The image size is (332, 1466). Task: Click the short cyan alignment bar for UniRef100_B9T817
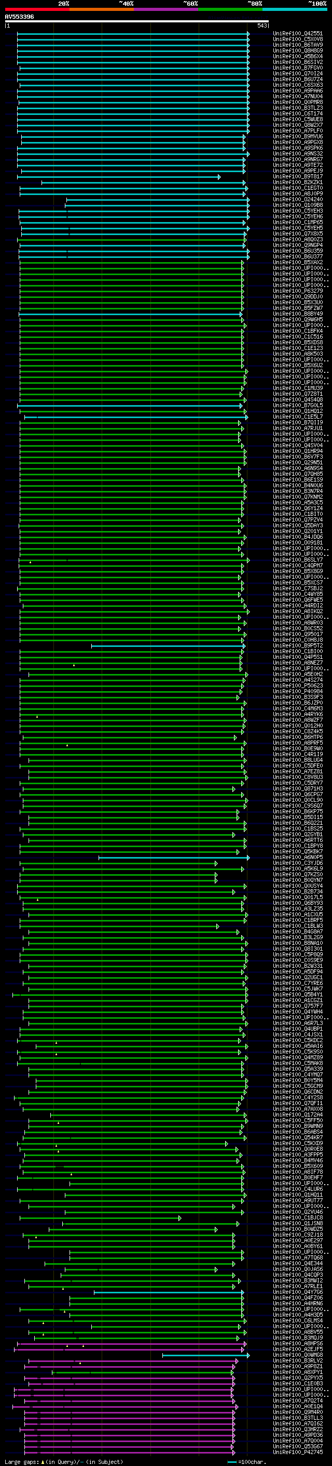click(119, 177)
